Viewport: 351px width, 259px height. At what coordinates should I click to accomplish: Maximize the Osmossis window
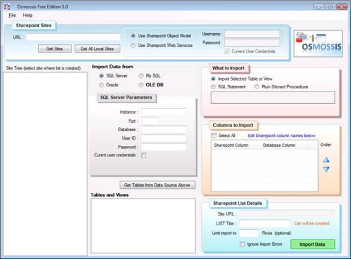(x=330, y=6)
